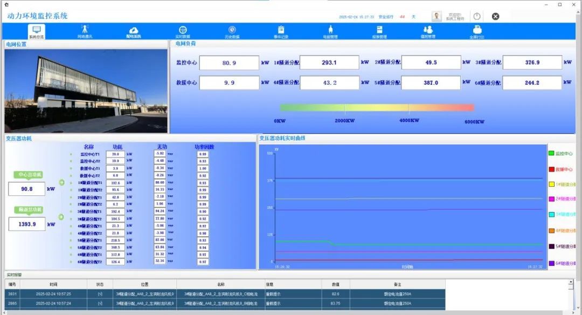Click the green 监控中心 legend swatch

click(551, 153)
